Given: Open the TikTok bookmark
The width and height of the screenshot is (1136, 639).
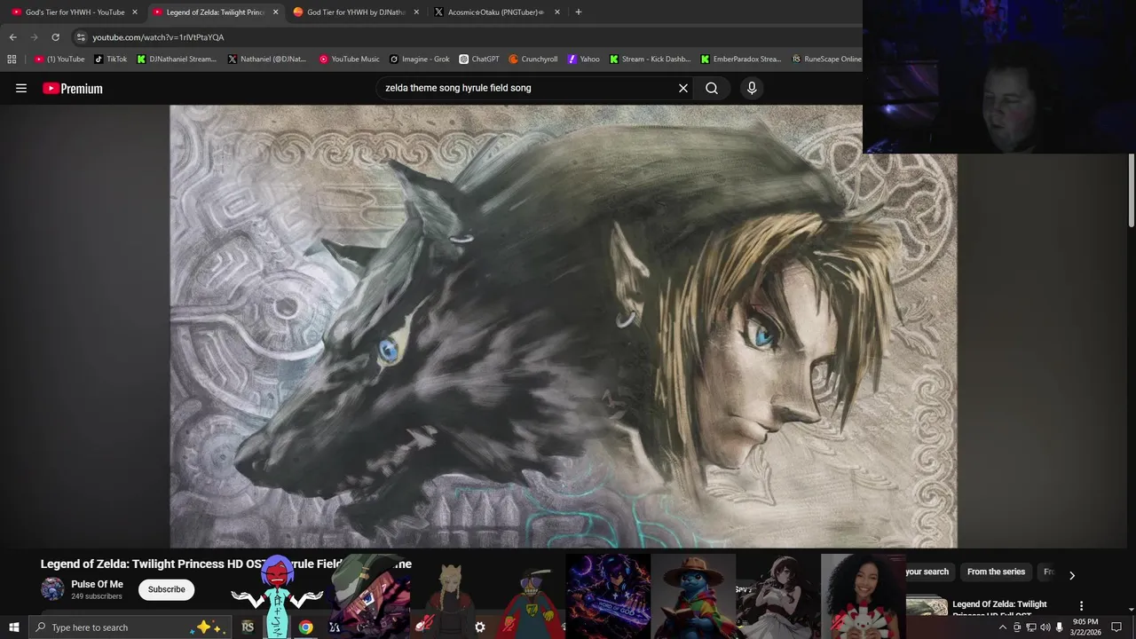Looking at the screenshot, I should coord(111,59).
